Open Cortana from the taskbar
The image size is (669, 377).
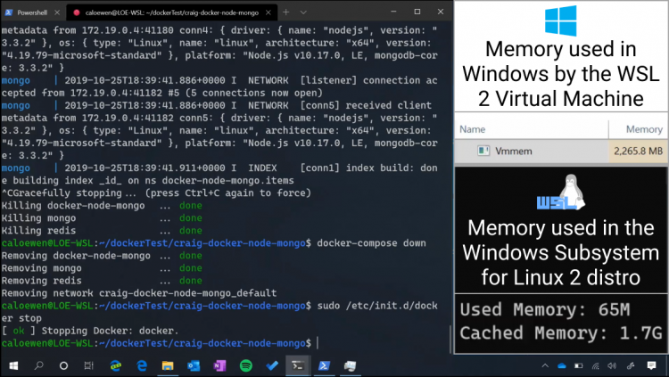click(63, 366)
